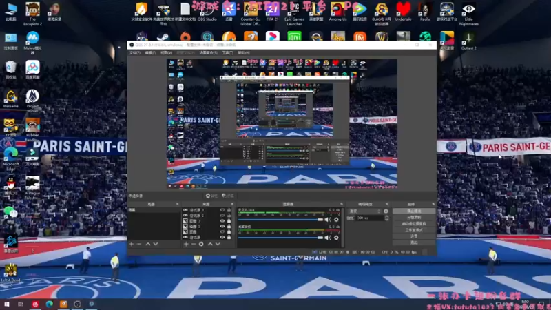The image size is (551, 310).
Task: Open the 工具(T) menu
Action: coord(227,53)
